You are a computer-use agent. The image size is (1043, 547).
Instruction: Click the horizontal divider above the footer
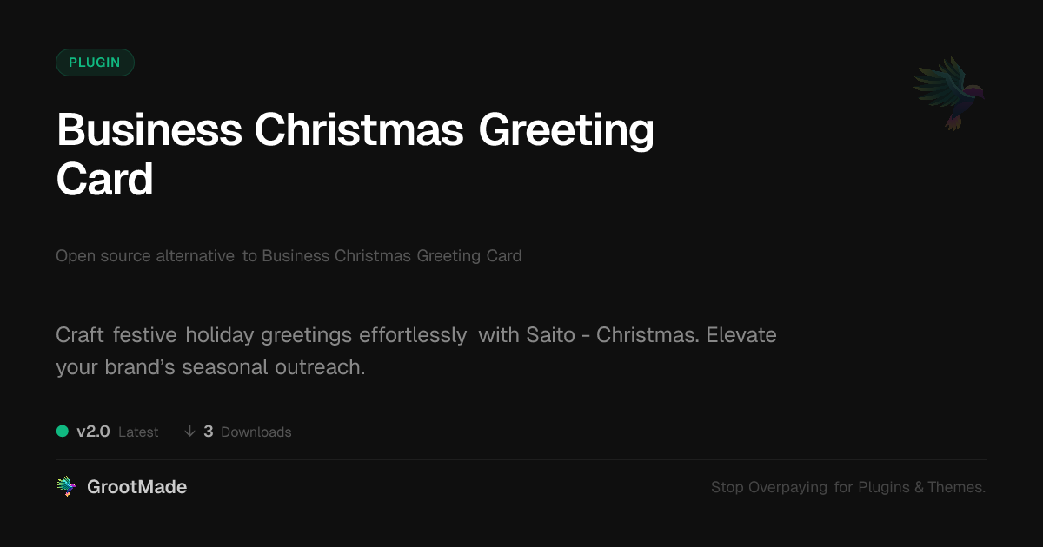(521, 459)
